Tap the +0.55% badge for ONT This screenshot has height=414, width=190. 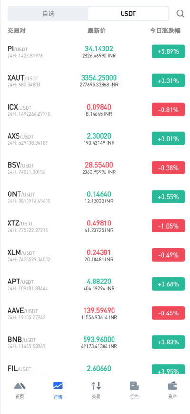pyautogui.click(x=168, y=197)
